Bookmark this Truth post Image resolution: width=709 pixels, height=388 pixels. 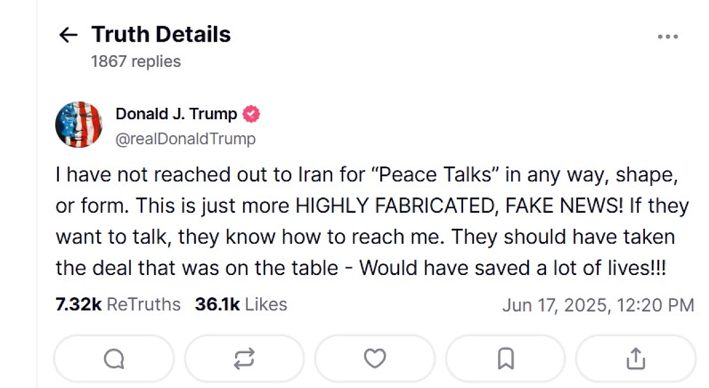point(505,358)
